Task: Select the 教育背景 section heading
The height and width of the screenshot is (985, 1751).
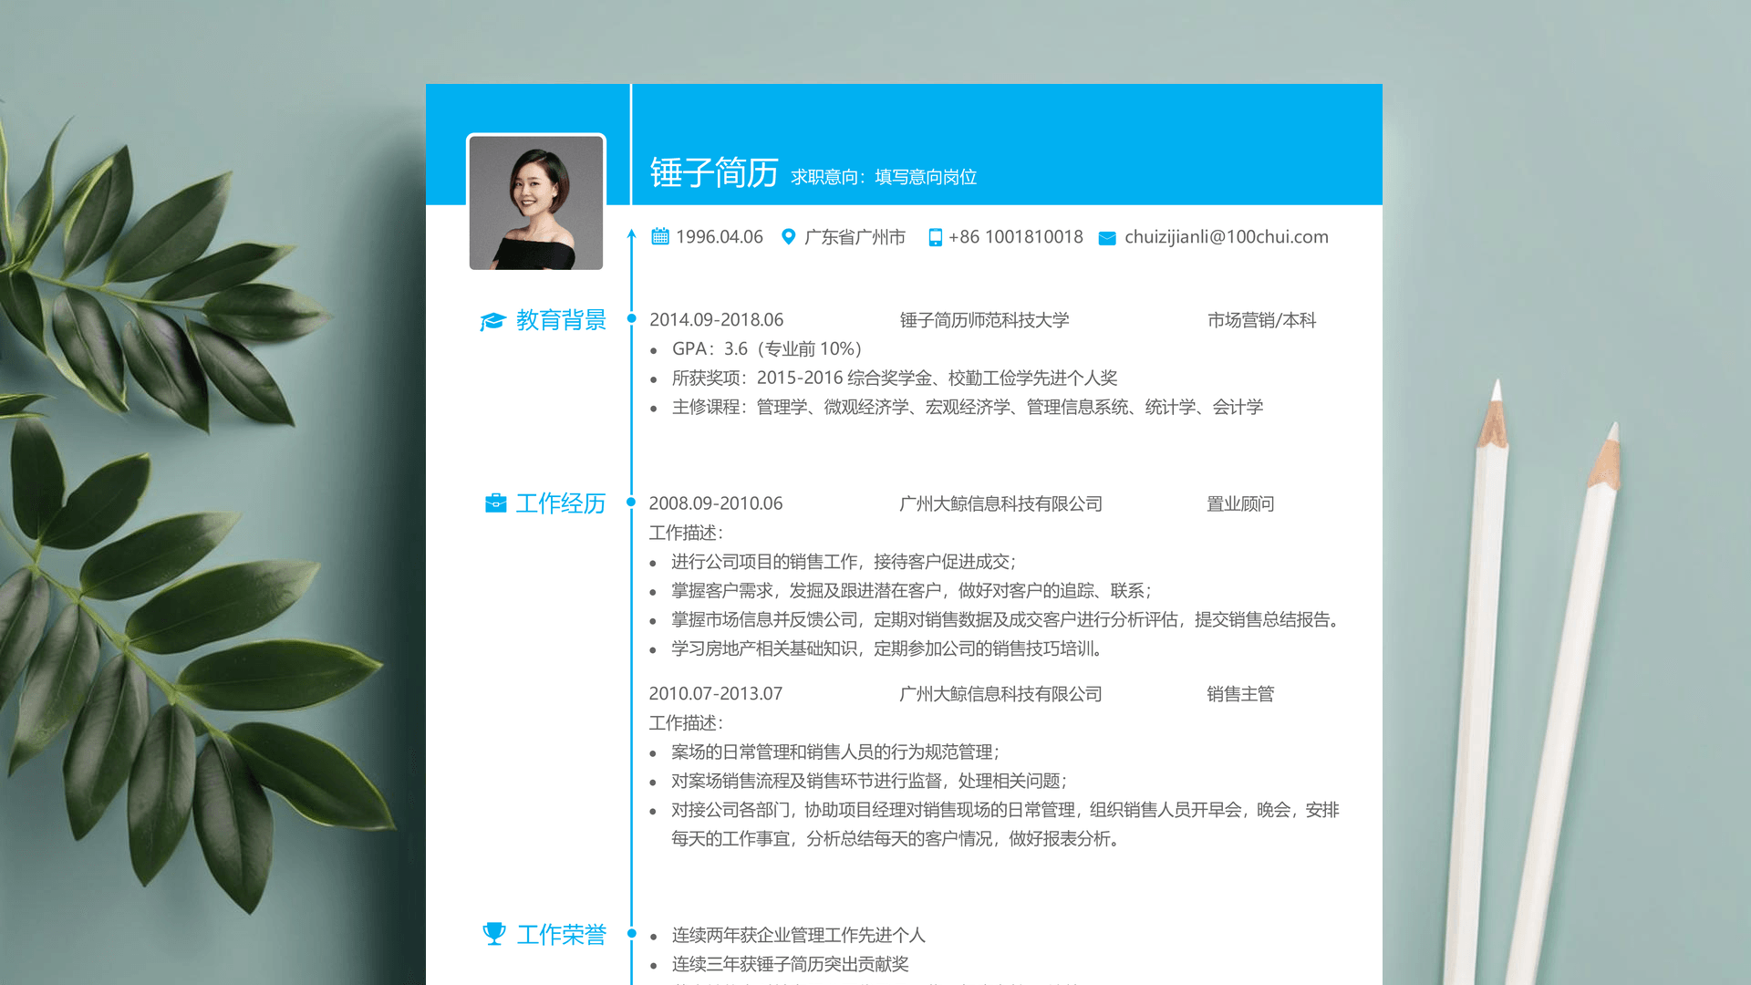Action: [561, 320]
